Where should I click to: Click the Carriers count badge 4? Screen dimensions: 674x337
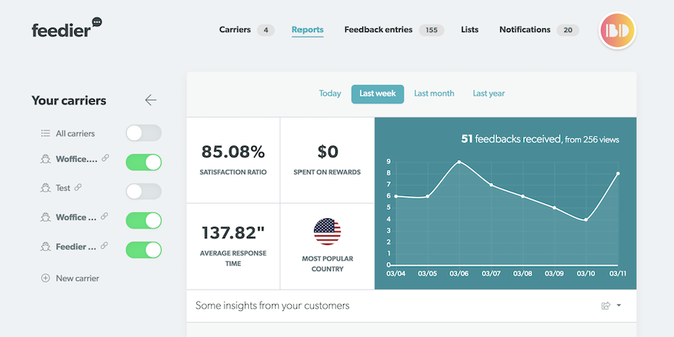266,30
